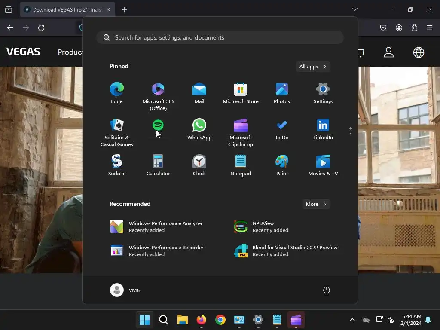Launch Microsoft Clipchamp from pinned apps
This screenshot has height=330, width=440.
click(241, 132)
